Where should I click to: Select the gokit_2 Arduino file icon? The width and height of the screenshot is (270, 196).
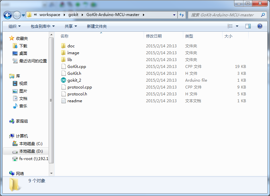click(63, 80)
